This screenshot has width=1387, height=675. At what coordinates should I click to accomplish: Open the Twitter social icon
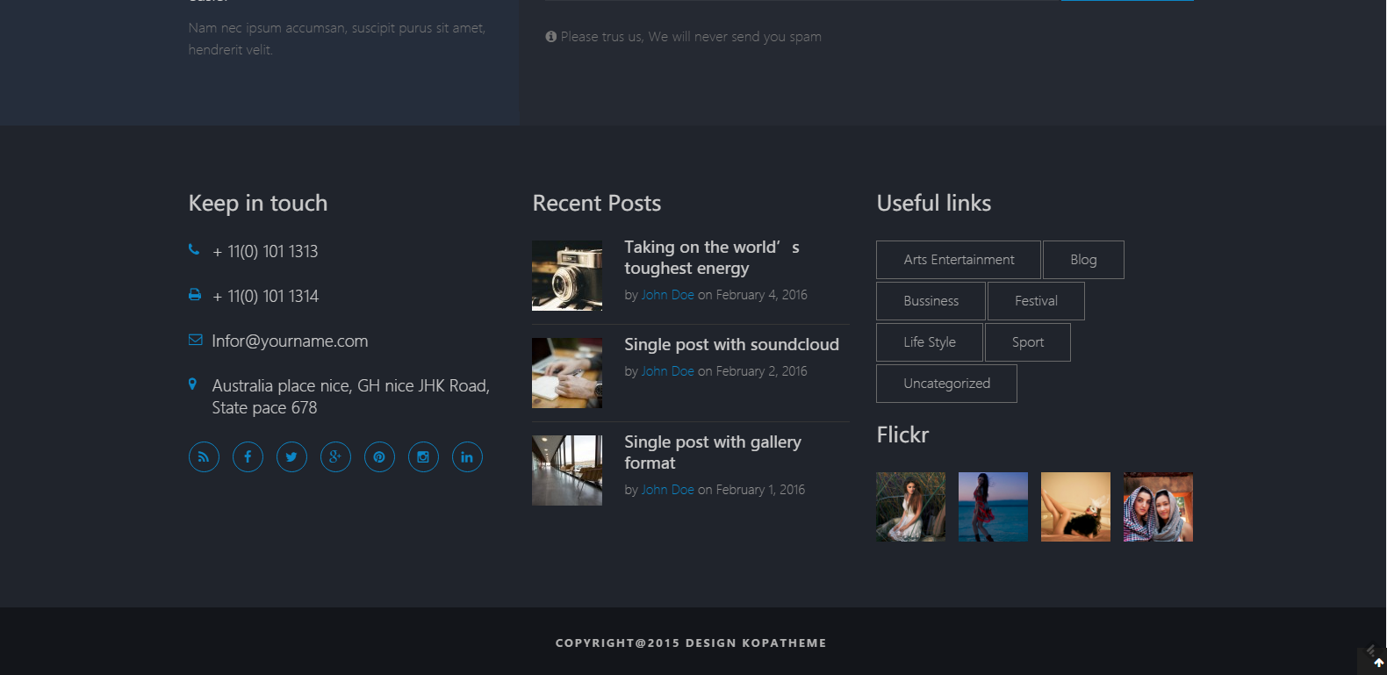tap(291, 456)
